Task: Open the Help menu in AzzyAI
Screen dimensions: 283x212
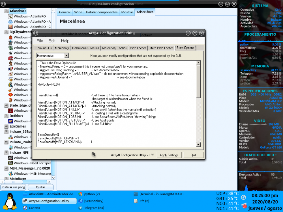Action: tap(65, 41)
